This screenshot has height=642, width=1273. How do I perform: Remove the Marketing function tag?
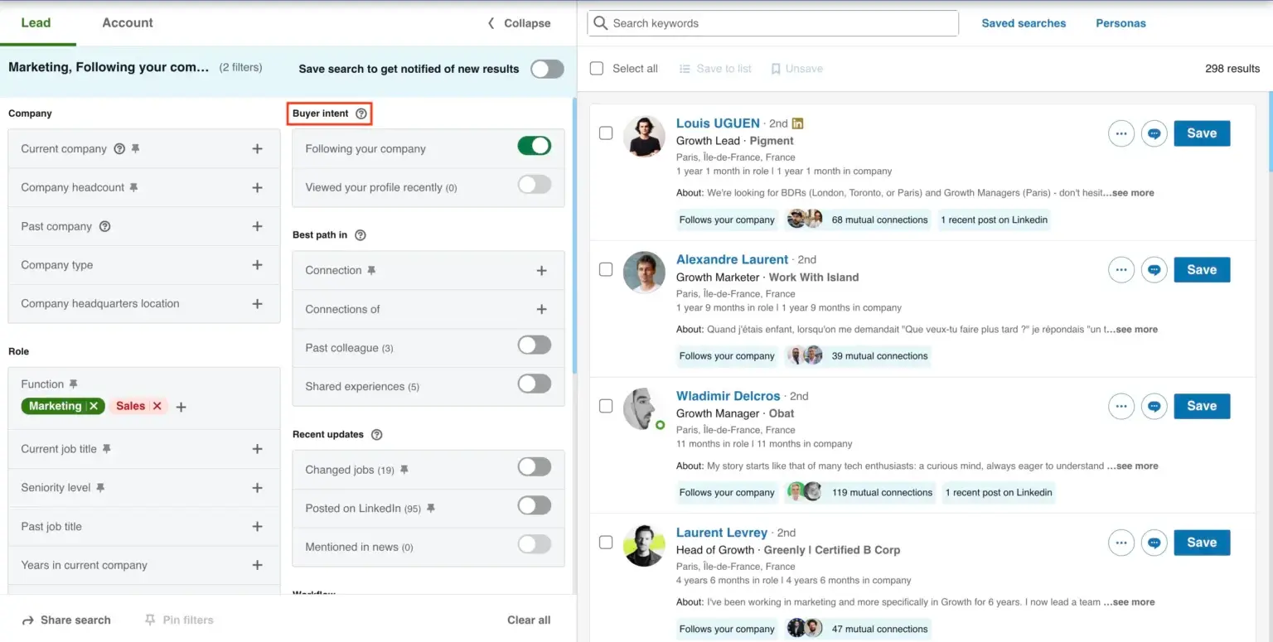coord(94,406)
